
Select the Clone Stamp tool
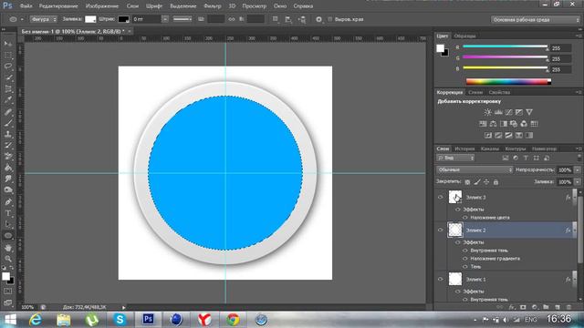coord(8,134)
